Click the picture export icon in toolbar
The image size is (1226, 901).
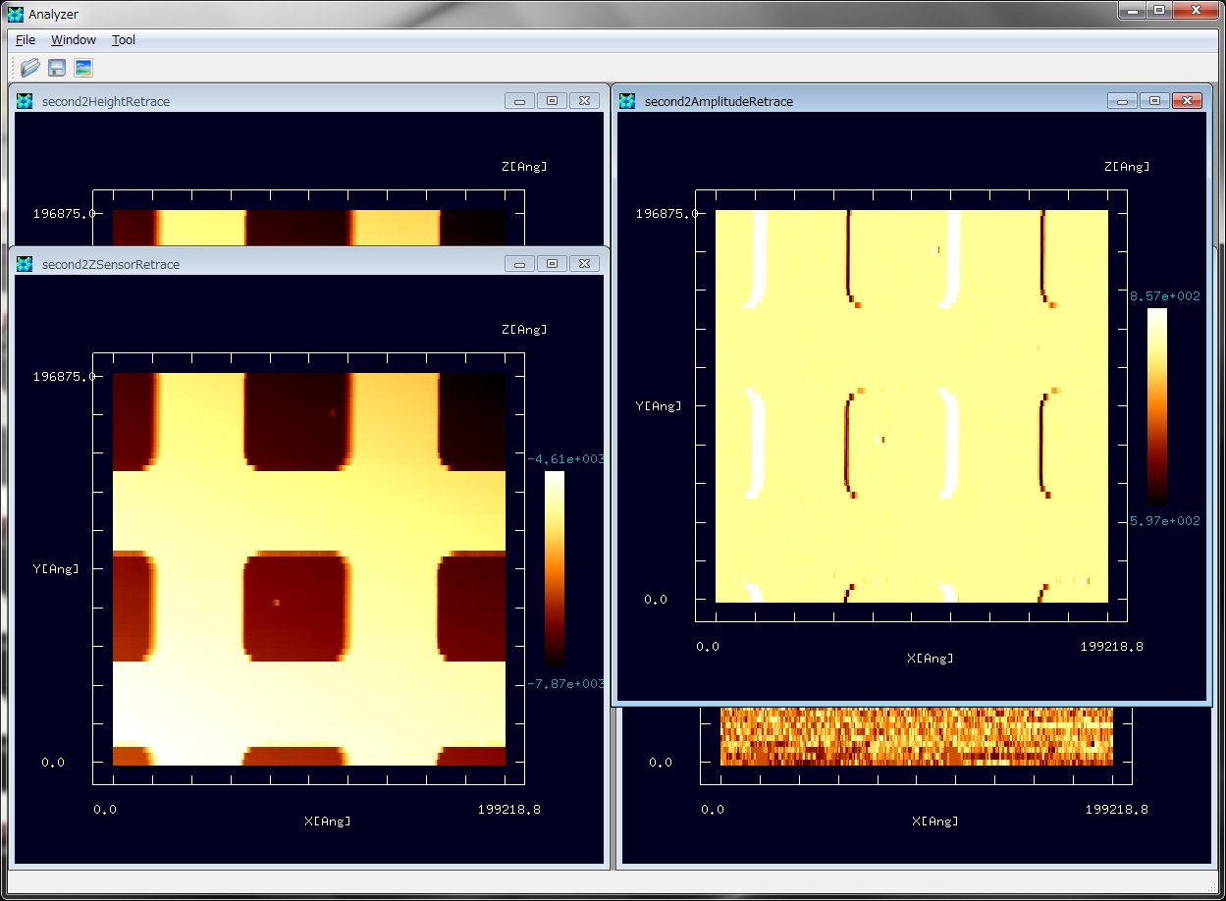(83, 68)
